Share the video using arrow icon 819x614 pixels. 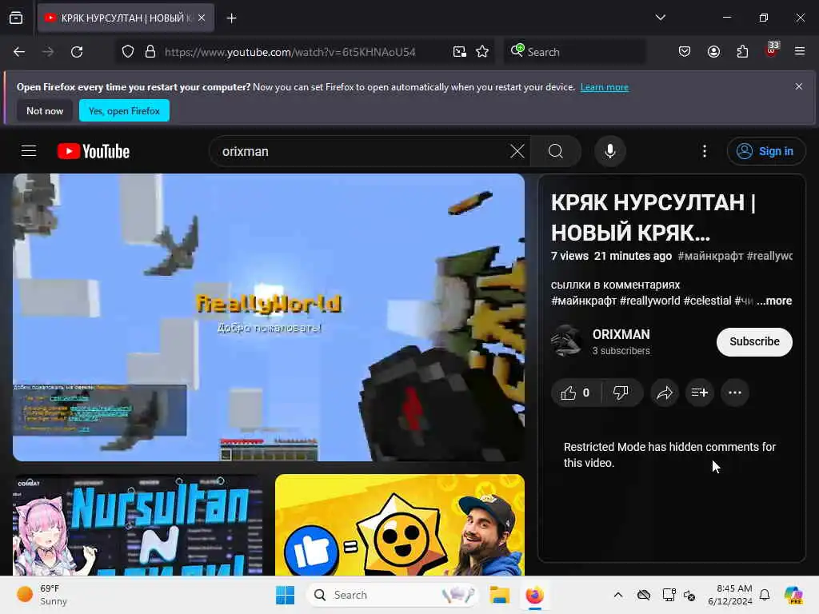pyautogui.click(x=665, y=393)
